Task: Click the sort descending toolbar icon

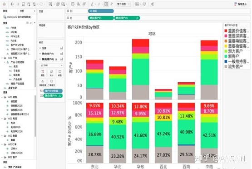Action: (x=84, y=4)
